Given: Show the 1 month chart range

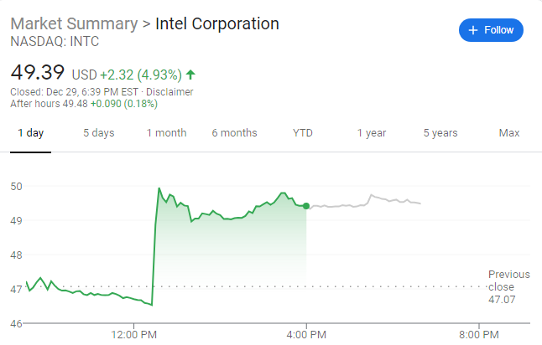Looking at the screenshot, I should click(166, 133).
